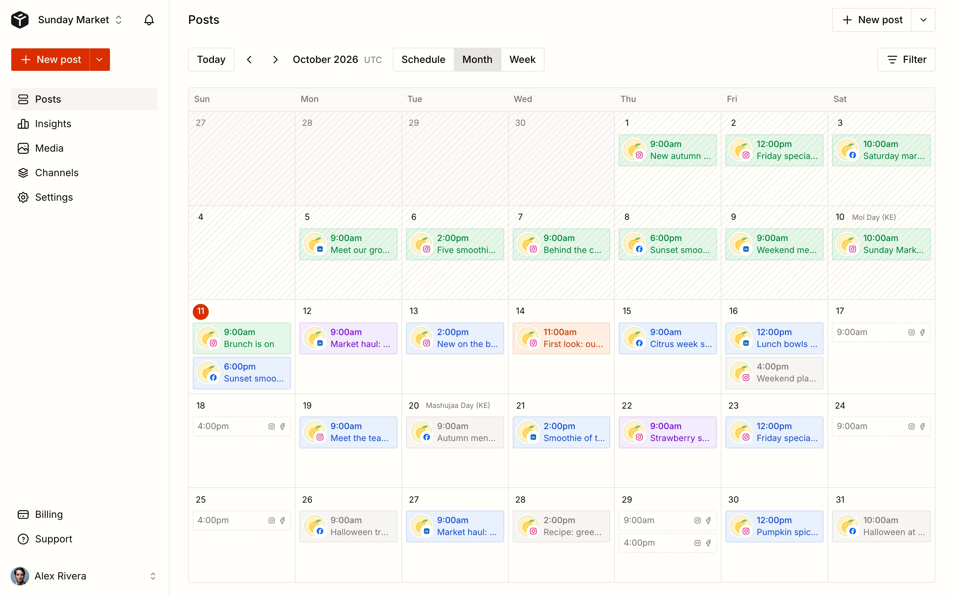Go to previous month arrow
The image size is (954, 596).
pos(249,60)
